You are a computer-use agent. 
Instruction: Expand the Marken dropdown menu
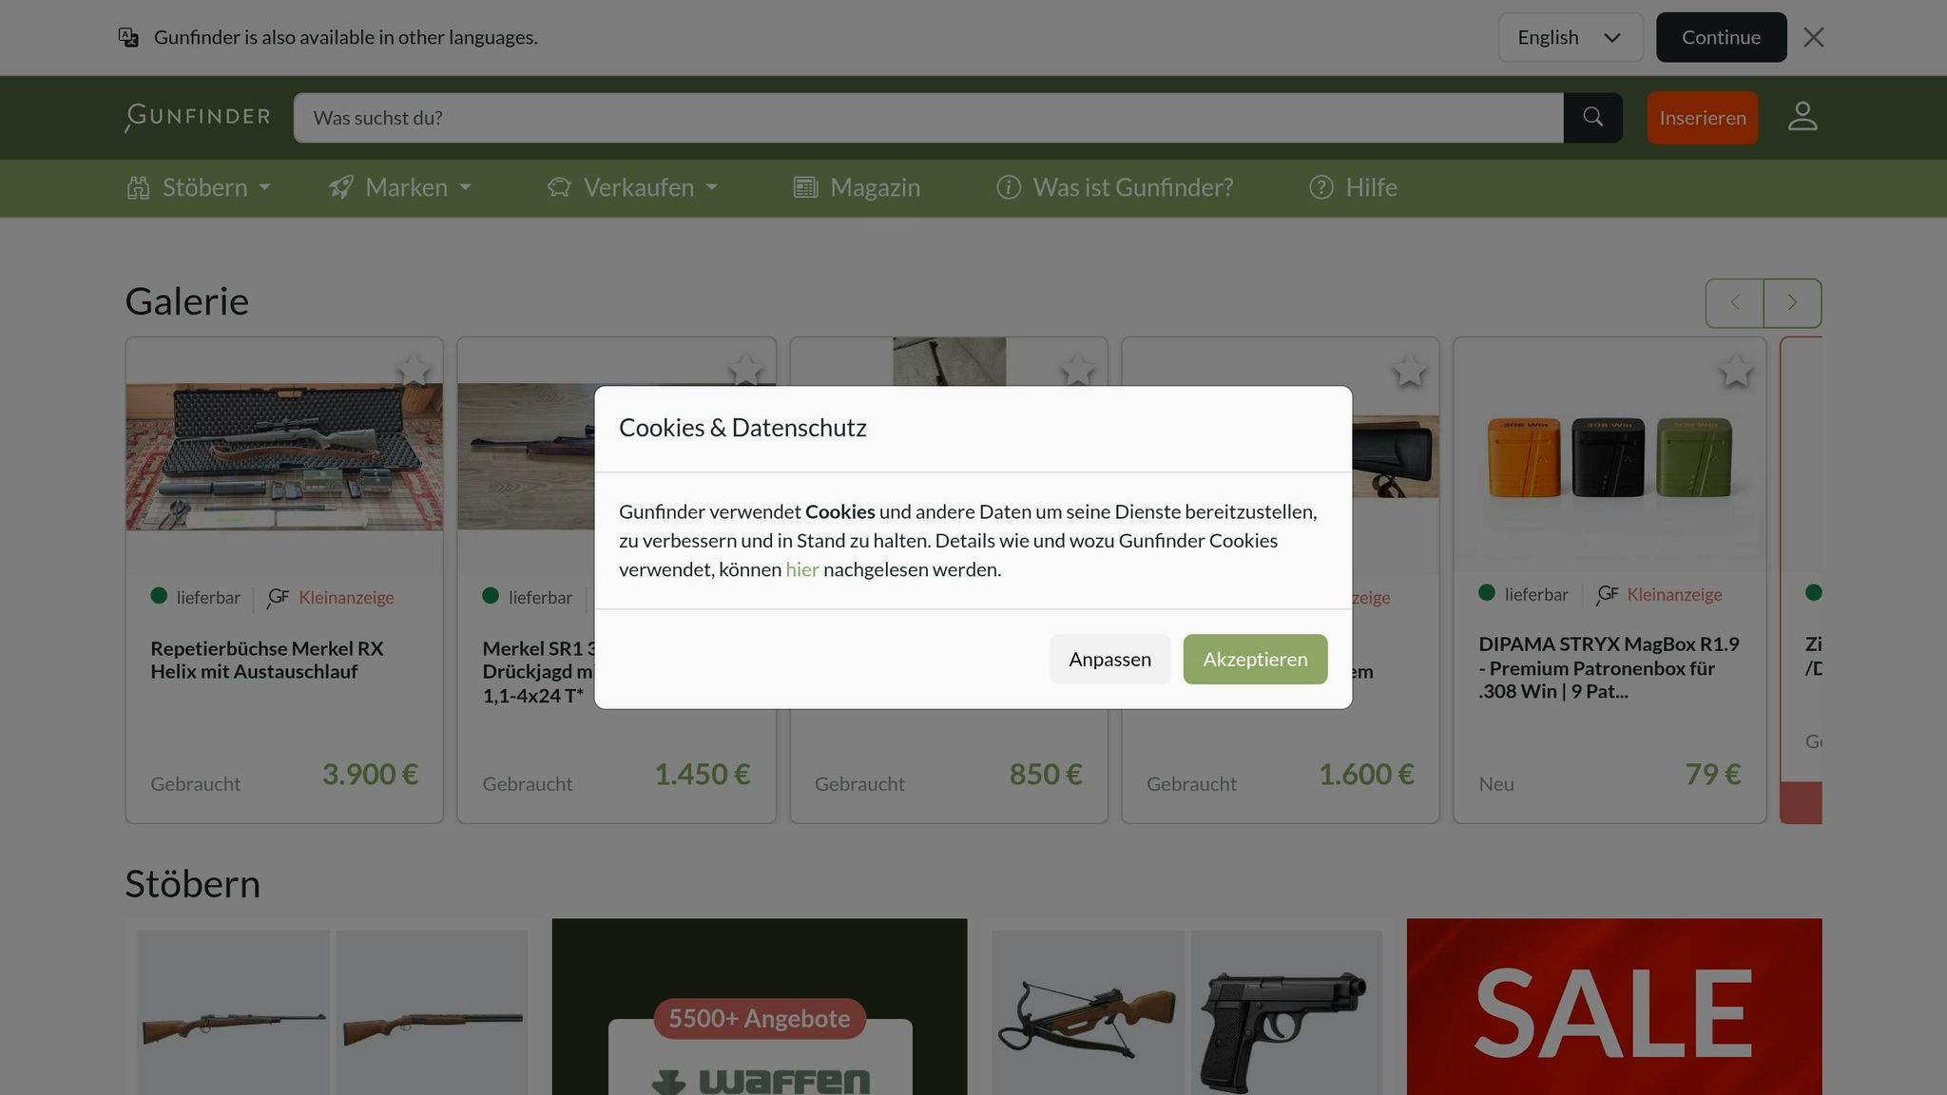(x=399, y=187)
